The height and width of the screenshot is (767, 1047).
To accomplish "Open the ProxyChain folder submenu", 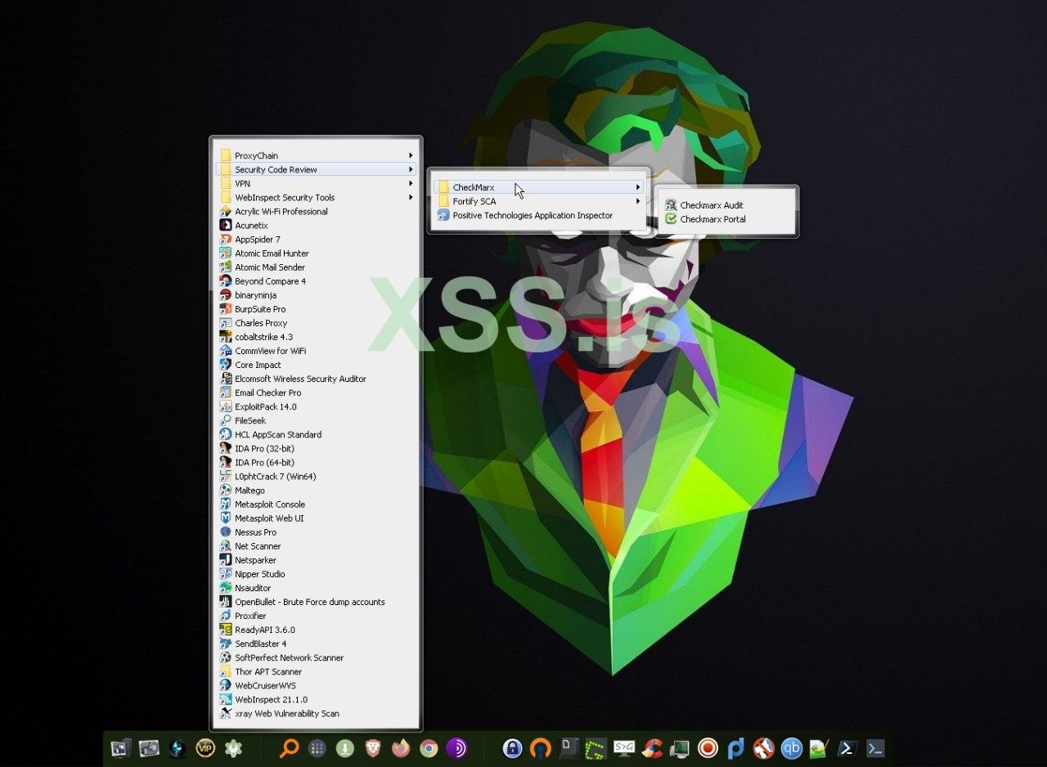I will (x=316, y=155).
